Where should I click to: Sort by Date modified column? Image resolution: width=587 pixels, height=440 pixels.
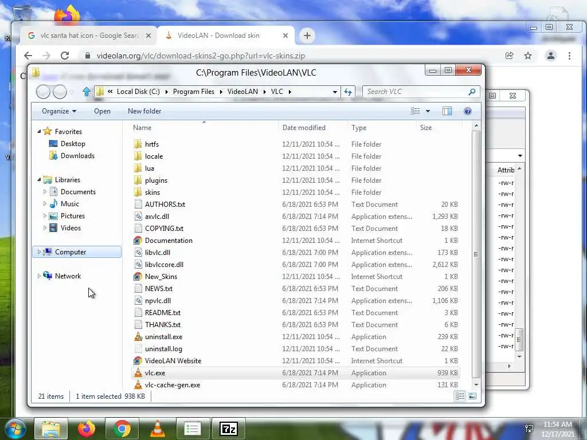[x=313, y=128]
